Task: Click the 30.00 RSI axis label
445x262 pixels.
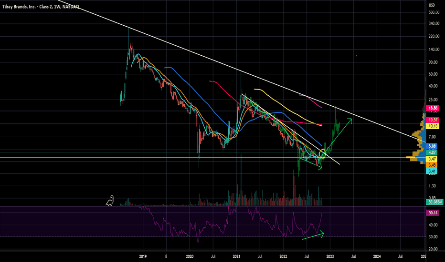Action: 433,237
